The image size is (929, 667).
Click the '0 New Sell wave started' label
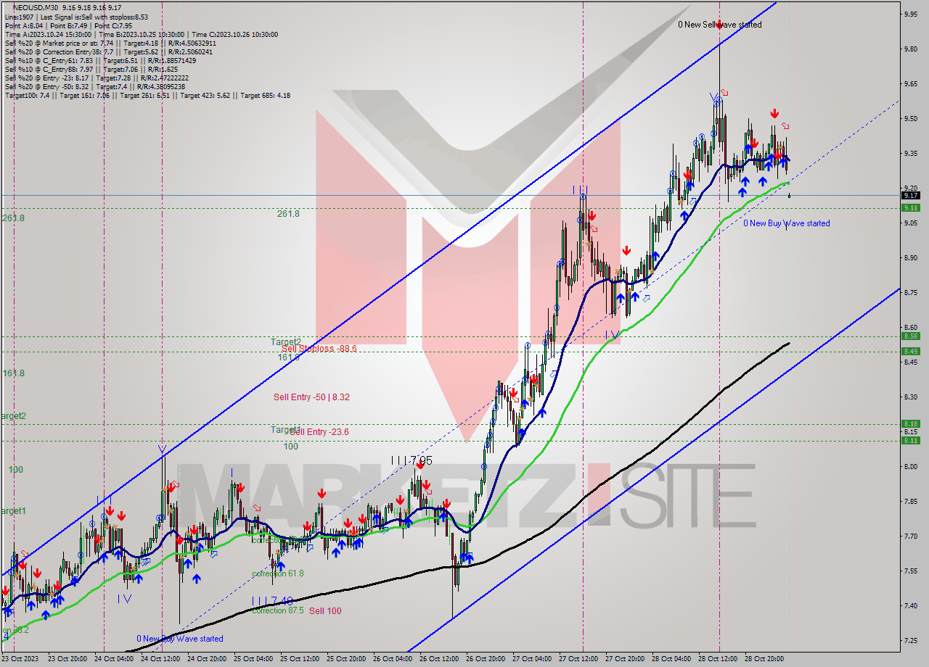720,25
